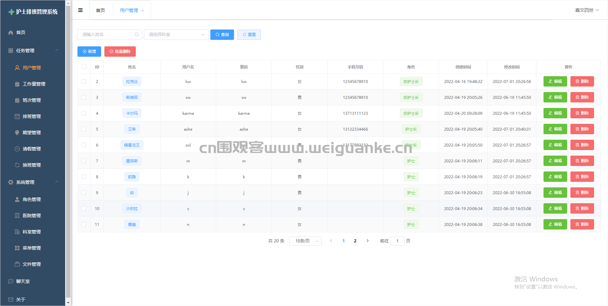Collapse the 系统管理 menu chevron
The height and width of the screenshot is (306, 608).
coord(57,182)
